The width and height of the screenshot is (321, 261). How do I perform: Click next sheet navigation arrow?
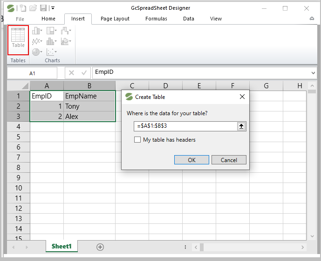pyautogui.click(x=27, y=248)
